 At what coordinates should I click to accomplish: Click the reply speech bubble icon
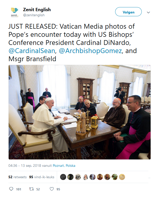click(x=11, y=189)
